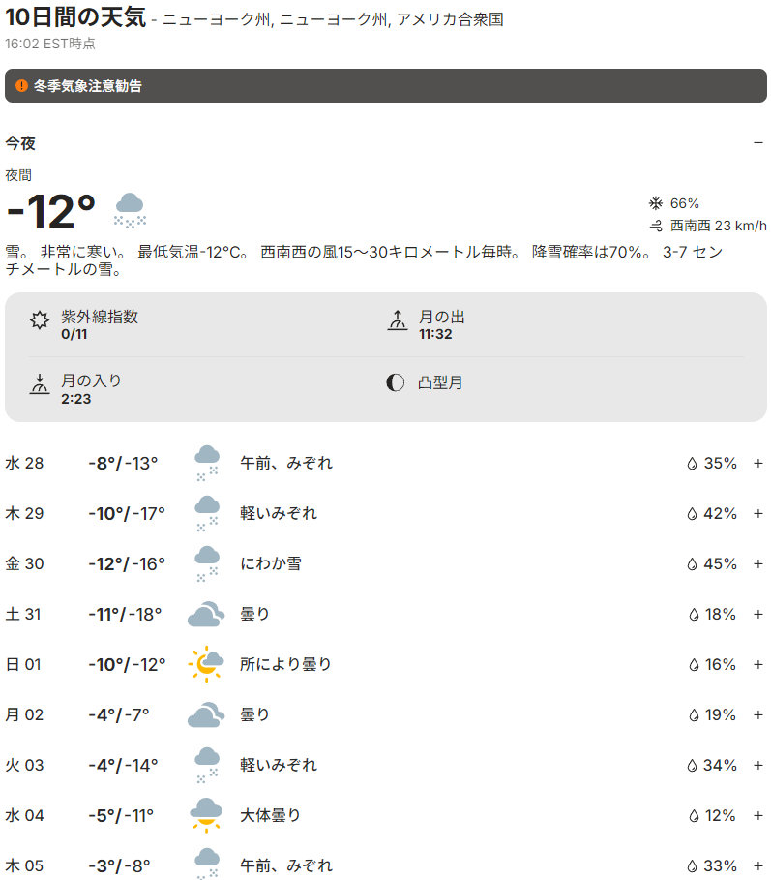Collapse the 今夜 section with minus

pos(757,143)
